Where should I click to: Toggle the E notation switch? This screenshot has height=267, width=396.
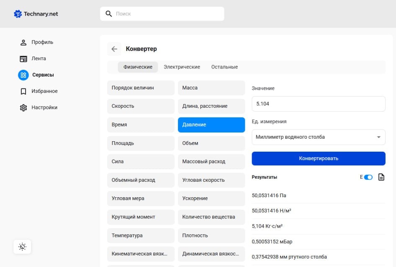[368, 177]
